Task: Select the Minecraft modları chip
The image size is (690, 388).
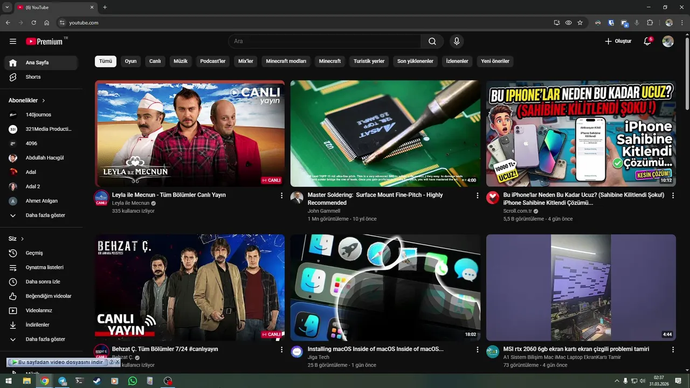Action: pos(286,61)
